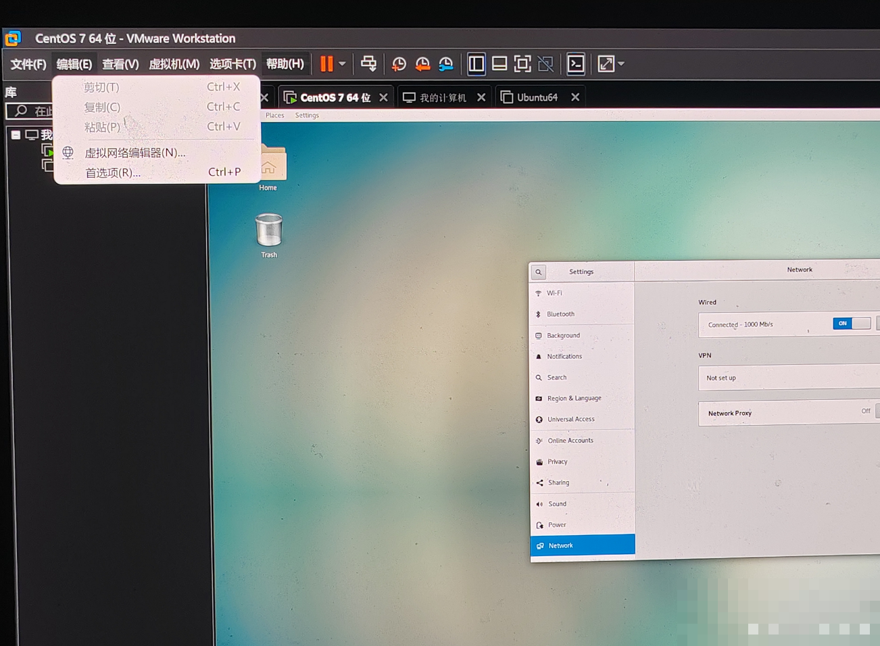
Task: Select the Trash desktop icon
Action: click(x=269, y=235)
